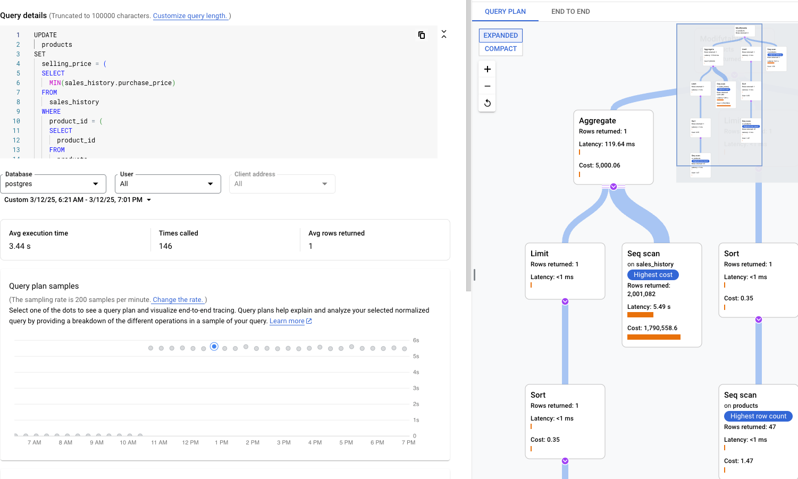Select the highlighted query plan sample dot
798x479 pixels.
point(214,346)
